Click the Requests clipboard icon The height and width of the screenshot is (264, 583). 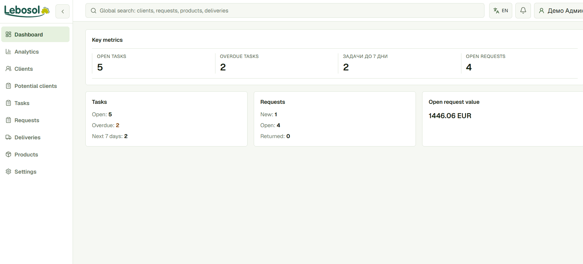pyautogui.click(x=8, y=120)
